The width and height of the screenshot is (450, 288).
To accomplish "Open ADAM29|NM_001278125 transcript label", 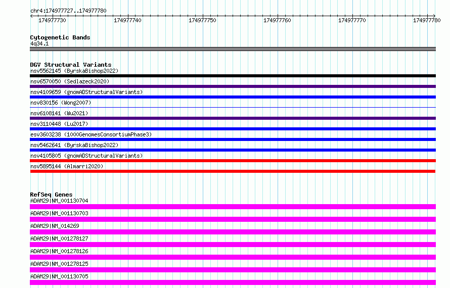I will (59, 264).
